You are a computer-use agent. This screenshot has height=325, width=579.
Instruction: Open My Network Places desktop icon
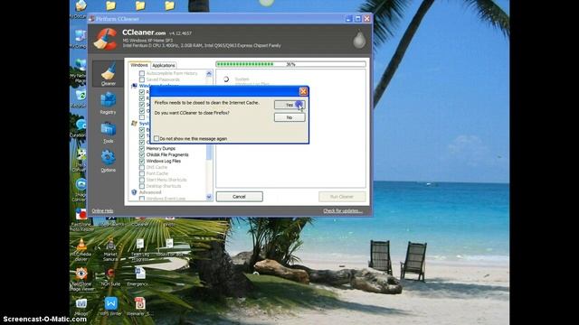coord(80,70)
